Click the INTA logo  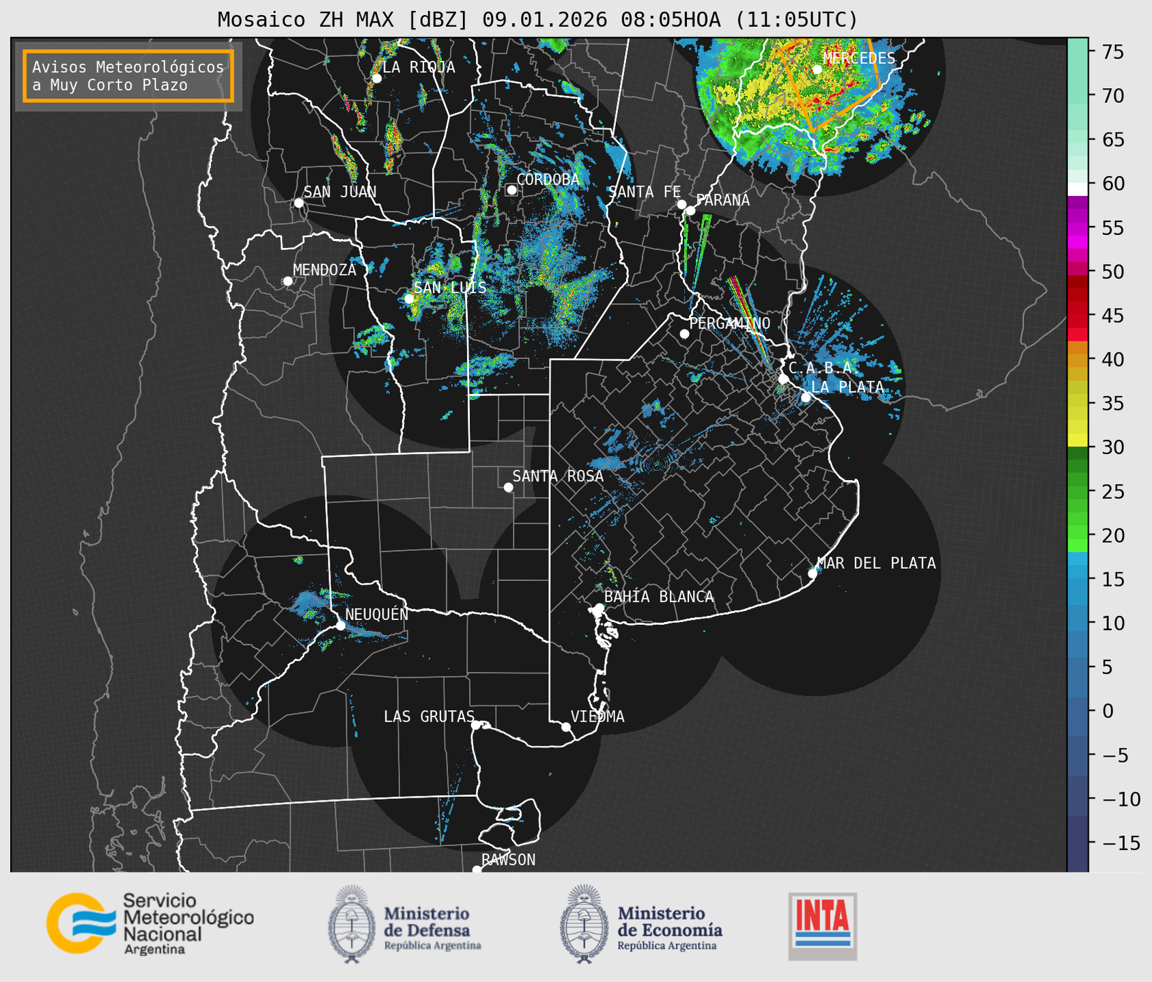823,926
